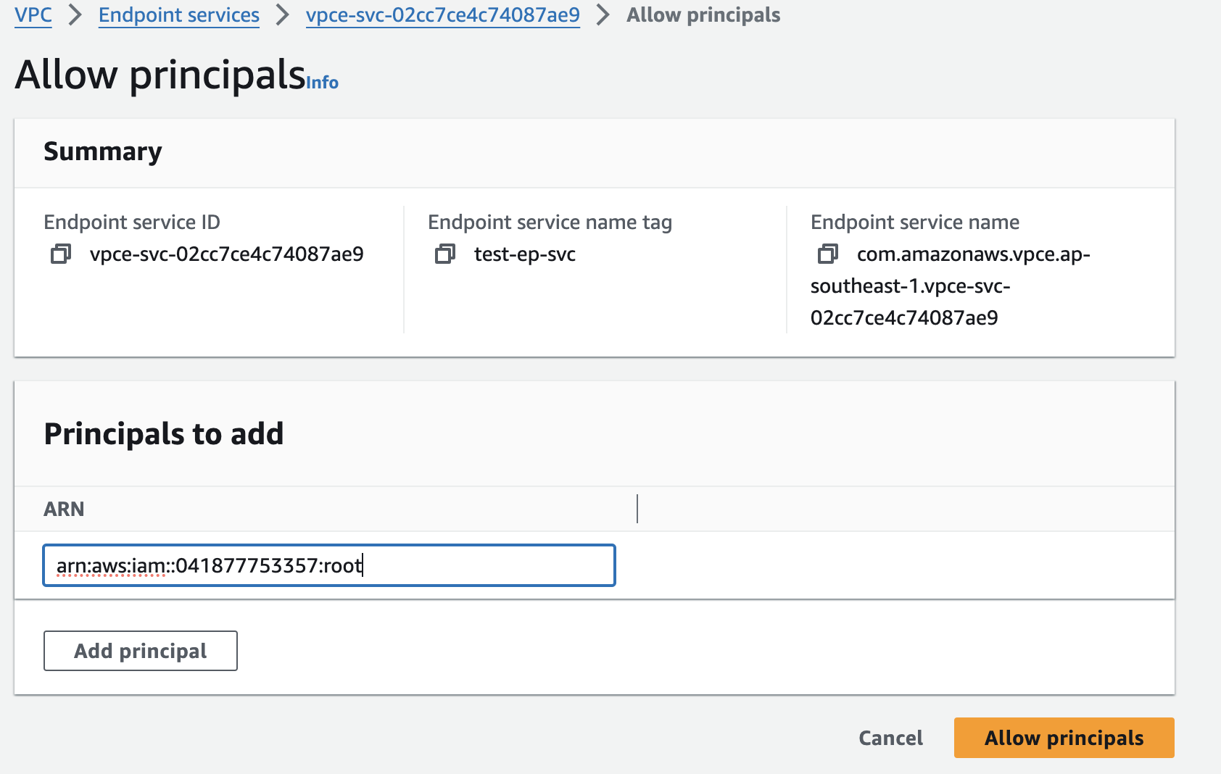Copy the Endpoint service ID value
The image size is (1221, 774).
[x=61, y=254]
